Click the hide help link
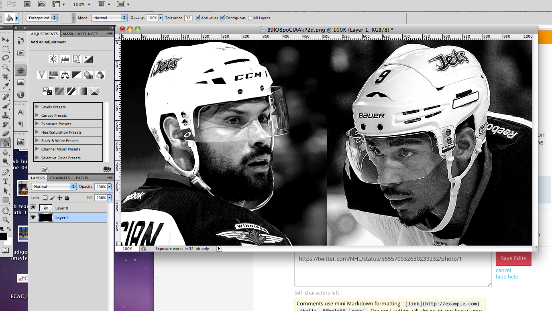This screenshot has height=311, width=552. [507, 276]
